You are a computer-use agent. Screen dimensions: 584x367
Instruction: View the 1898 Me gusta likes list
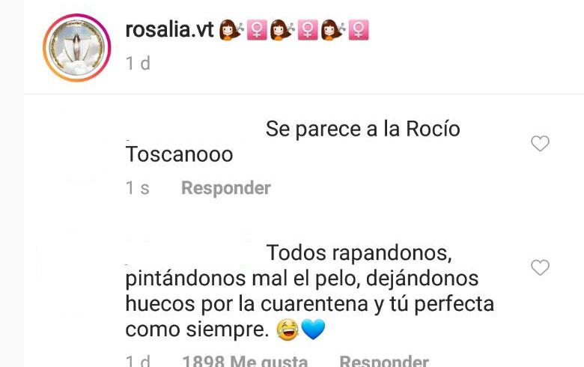coord(245,361)
